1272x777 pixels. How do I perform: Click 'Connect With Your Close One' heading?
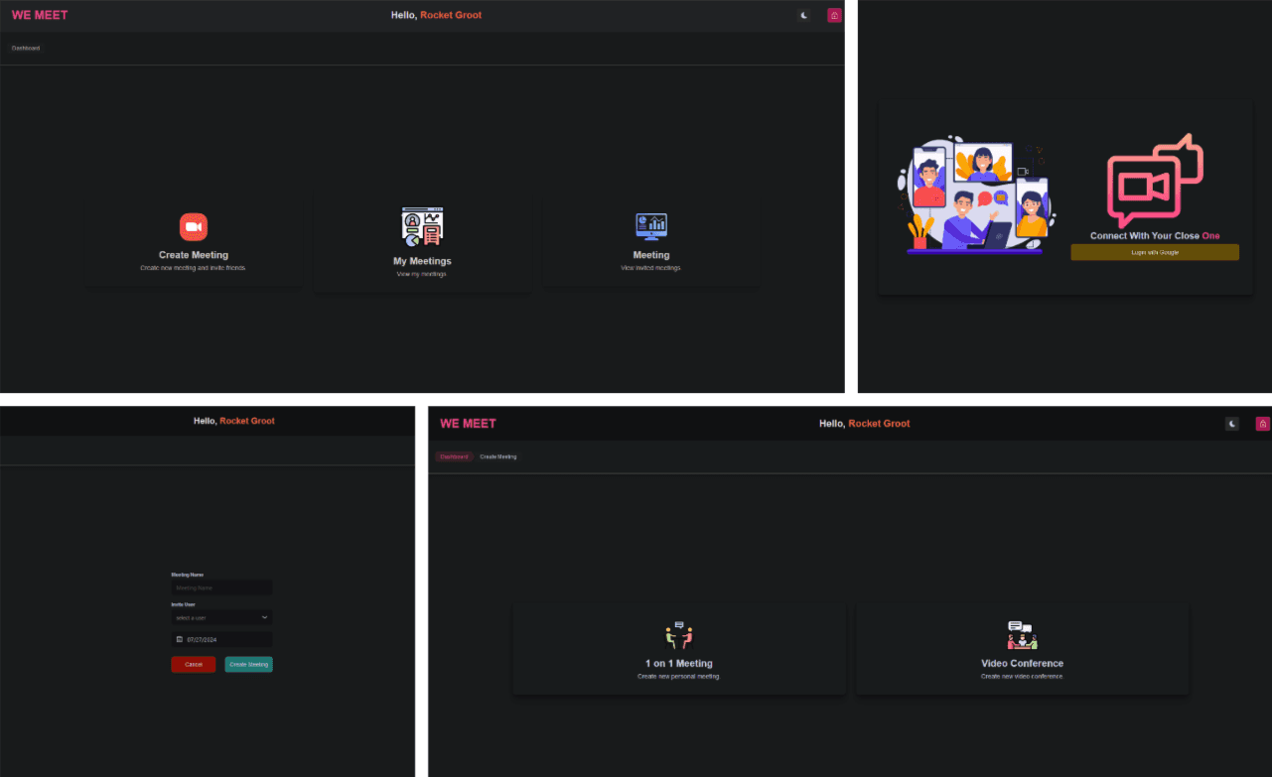1155,236
